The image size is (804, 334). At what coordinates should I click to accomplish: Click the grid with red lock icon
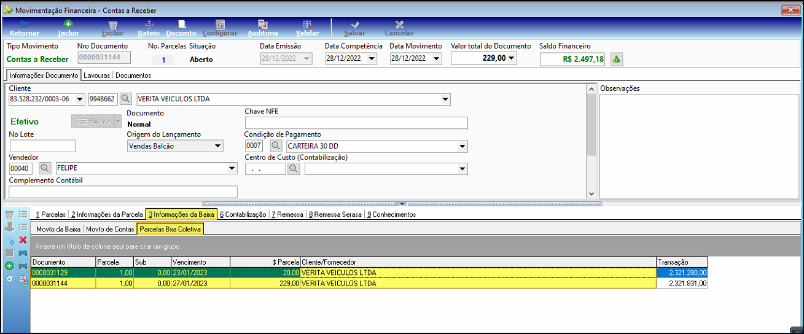[23, 279]
